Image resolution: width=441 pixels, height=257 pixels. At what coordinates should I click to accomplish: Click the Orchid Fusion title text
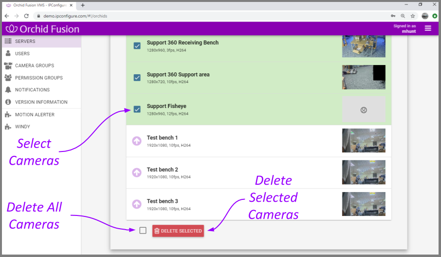[x=49, y=29]
